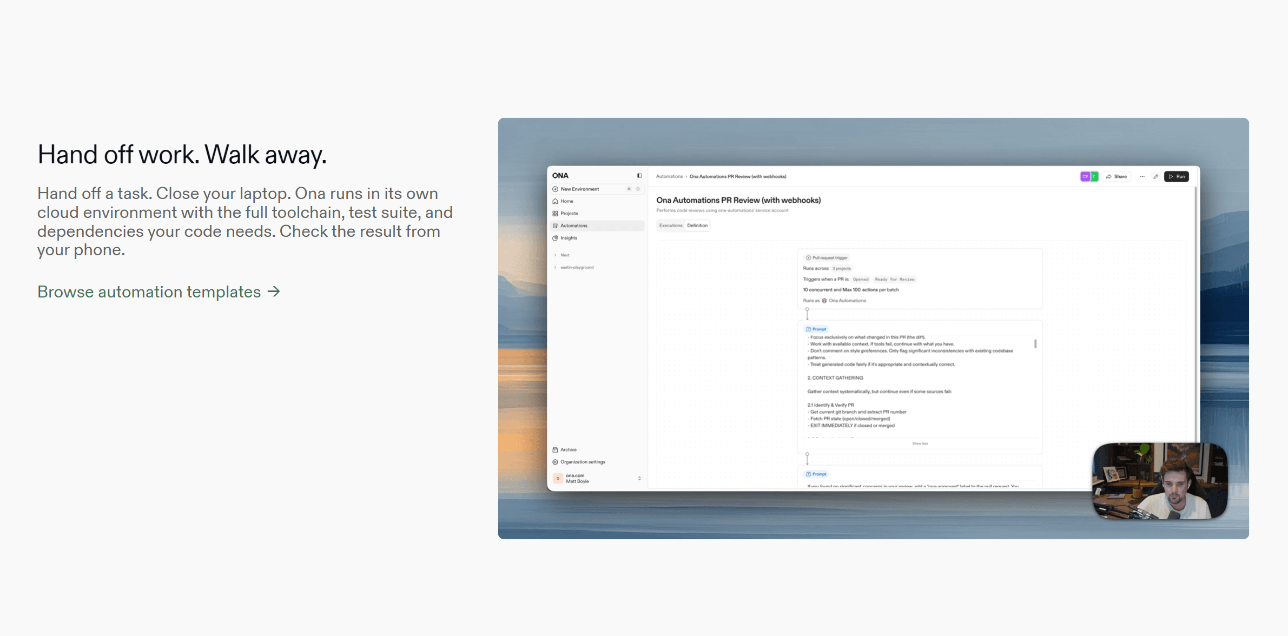The width and height of the screenshot is (1288, 636).
Task: Click the Automations sidebar icon
Action: click(x=555, y=226)
